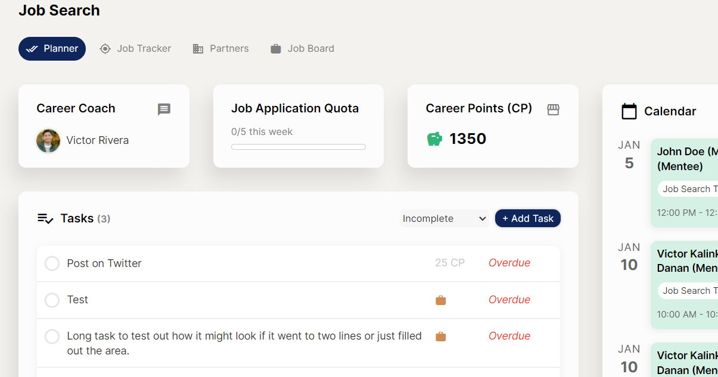Click the 10:00 AM event time

tap(688, 314)
